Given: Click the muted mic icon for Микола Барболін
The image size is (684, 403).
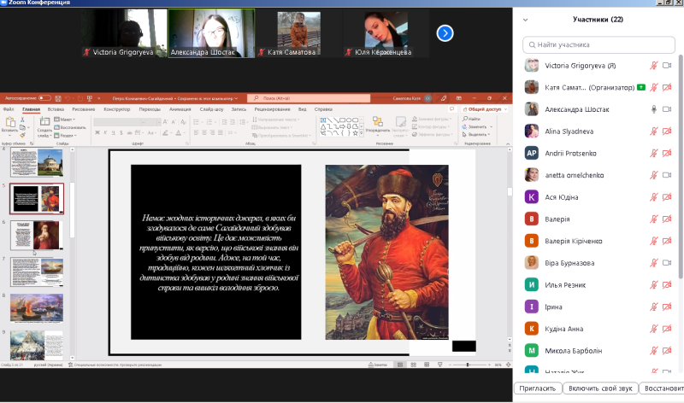Looking at the screenshot, I should pyautogui.click(x=653, y=351).
